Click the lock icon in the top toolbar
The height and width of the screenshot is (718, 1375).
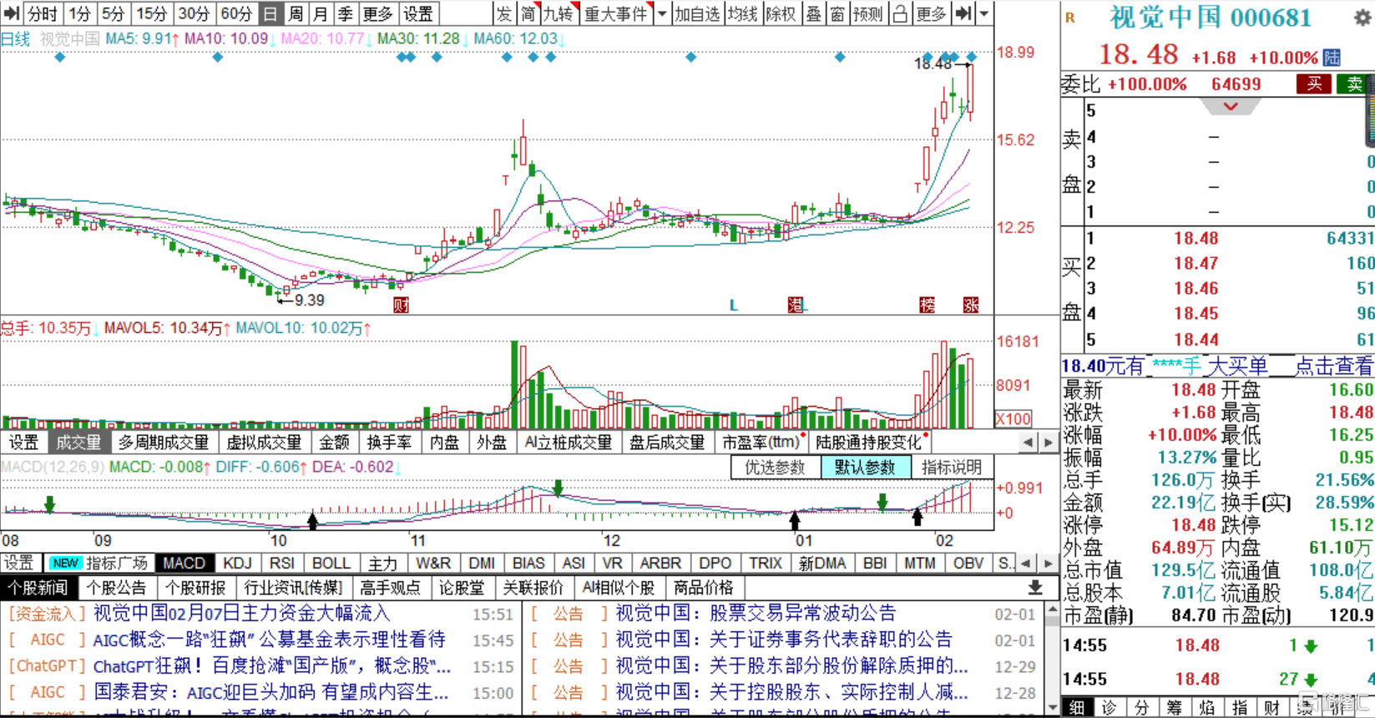(901, 13)
